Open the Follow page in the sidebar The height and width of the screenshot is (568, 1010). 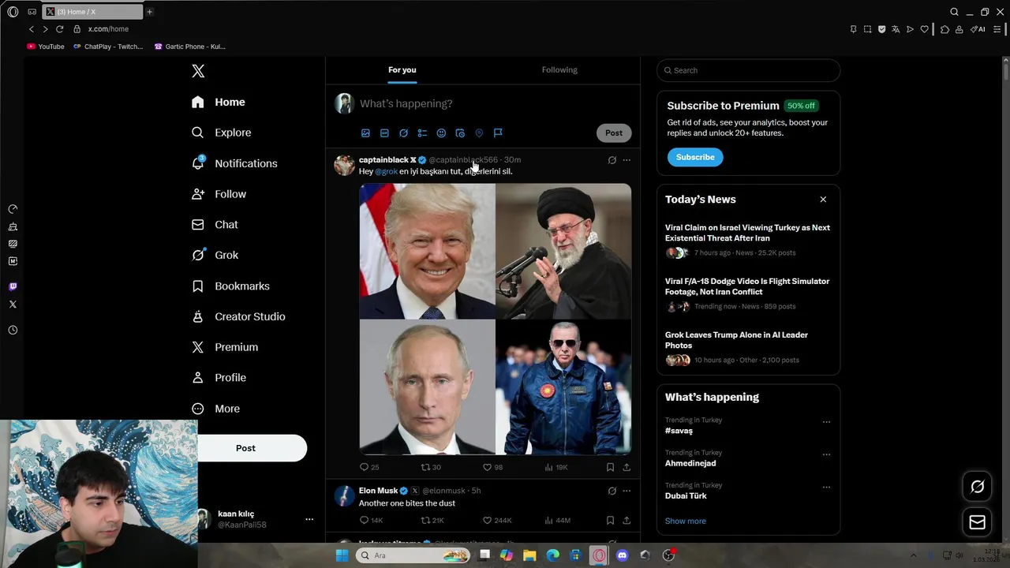(219, 194)
